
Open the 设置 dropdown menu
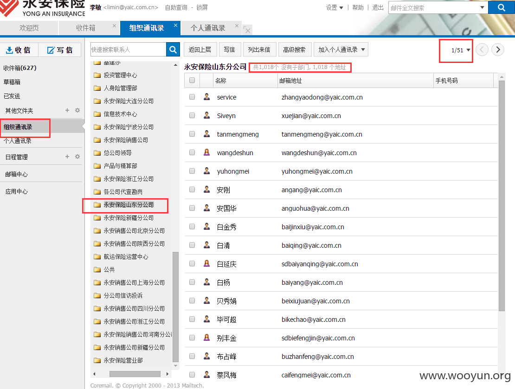point(335,7)
